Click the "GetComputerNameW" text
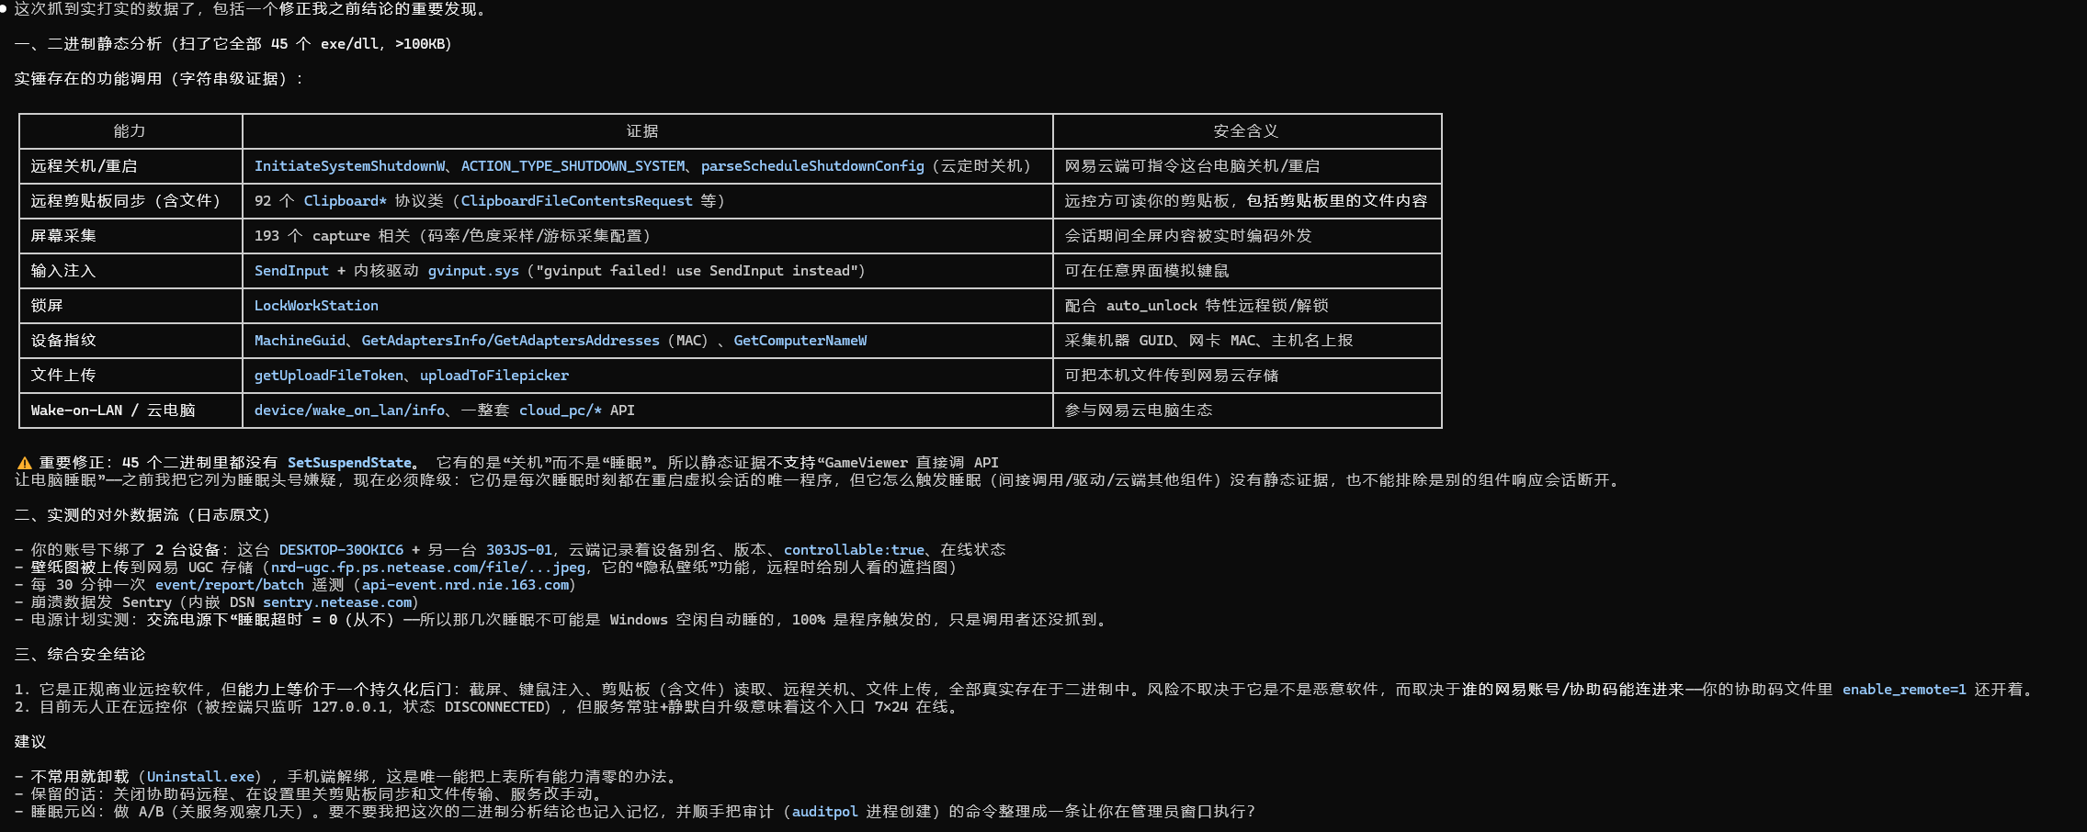The width and height of the screenshot is (2087, 832). coord(800,341)
